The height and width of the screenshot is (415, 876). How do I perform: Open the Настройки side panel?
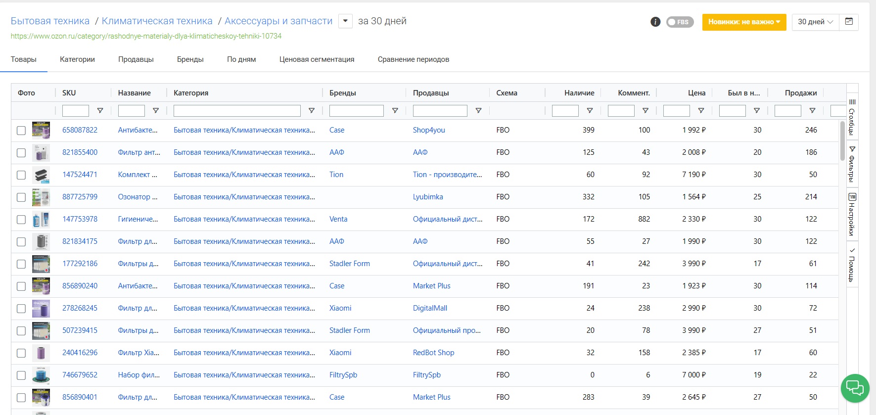coord(852,215)
